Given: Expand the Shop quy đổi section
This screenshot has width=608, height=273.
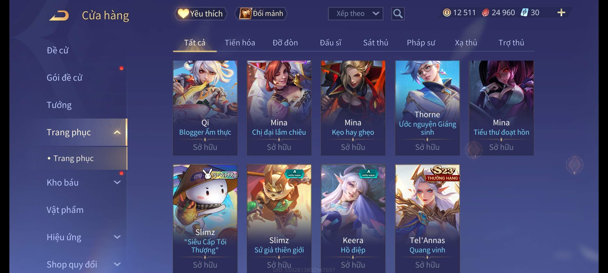Looking at the screenshot, I should point(117,264).
